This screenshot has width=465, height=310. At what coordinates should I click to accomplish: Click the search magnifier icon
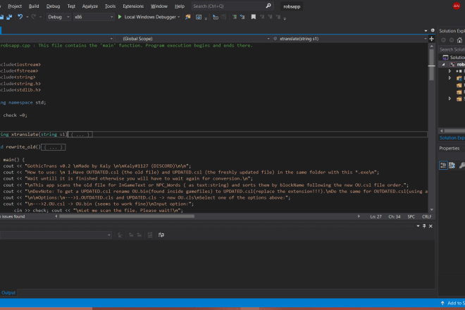(268, 6)
